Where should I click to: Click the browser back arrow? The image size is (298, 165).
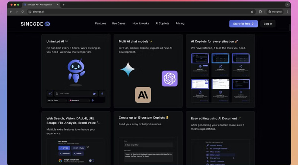click(x=11, y=12)
